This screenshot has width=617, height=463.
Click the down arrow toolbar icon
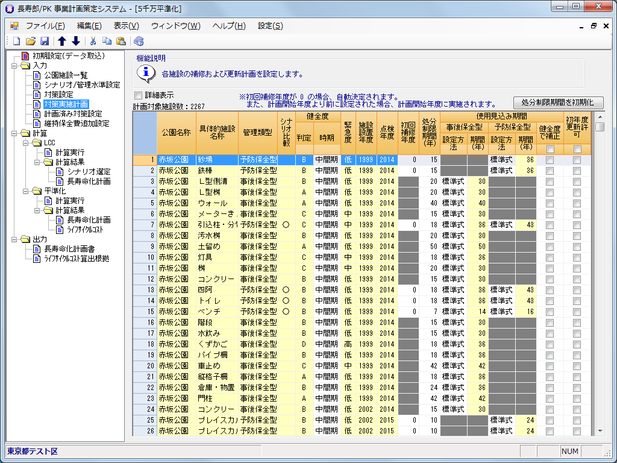(x=76, y=41)
